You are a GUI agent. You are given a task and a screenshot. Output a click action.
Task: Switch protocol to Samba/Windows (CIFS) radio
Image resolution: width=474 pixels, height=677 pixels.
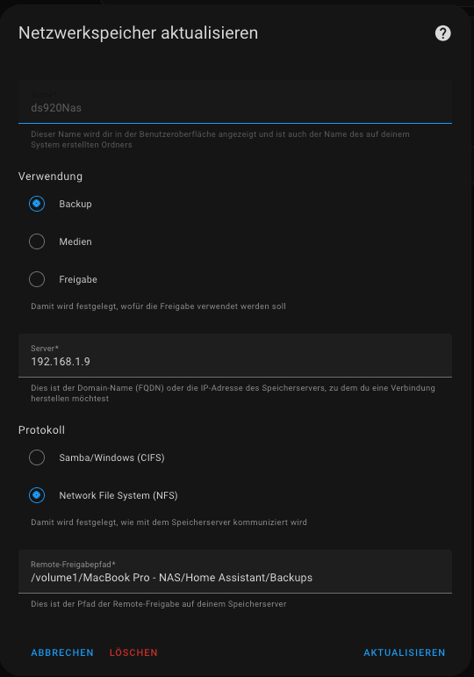(37, 457)
